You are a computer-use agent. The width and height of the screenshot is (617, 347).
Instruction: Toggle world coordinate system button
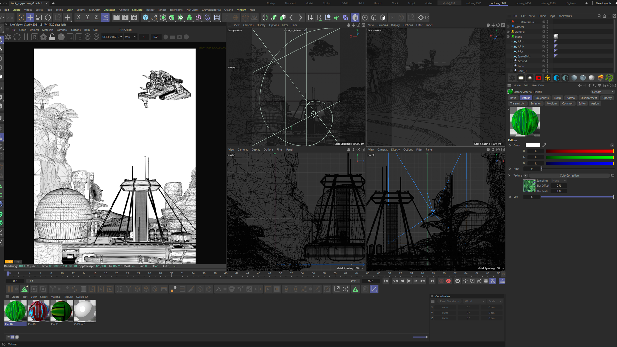click(105, 18)
